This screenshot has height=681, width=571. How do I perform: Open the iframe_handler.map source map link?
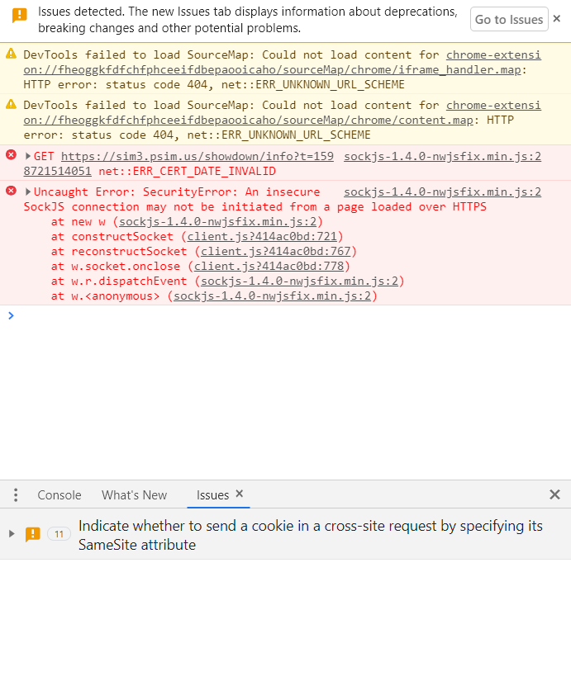tap(283, 62)
